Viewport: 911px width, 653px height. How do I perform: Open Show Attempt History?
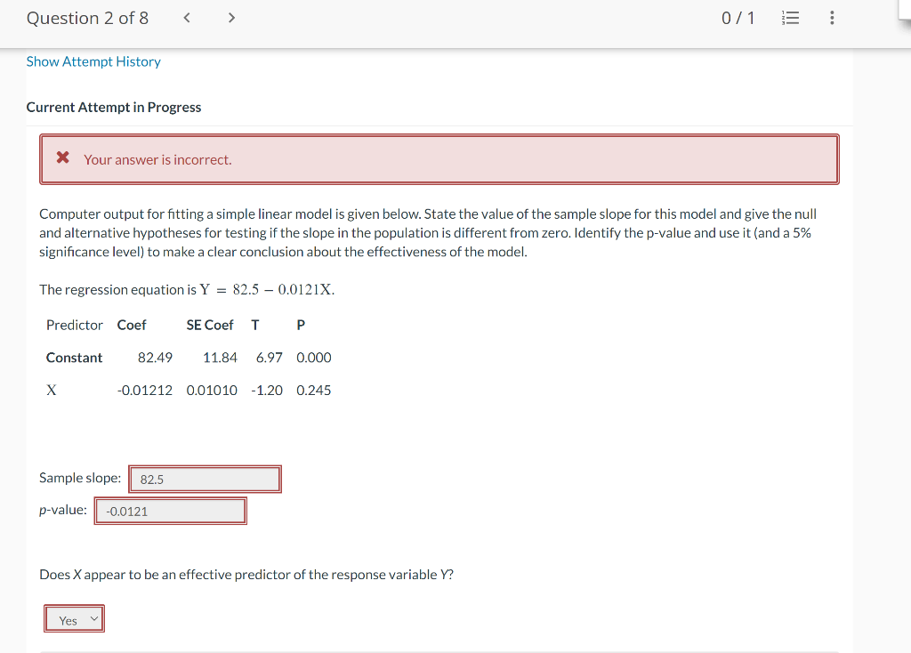93,61
